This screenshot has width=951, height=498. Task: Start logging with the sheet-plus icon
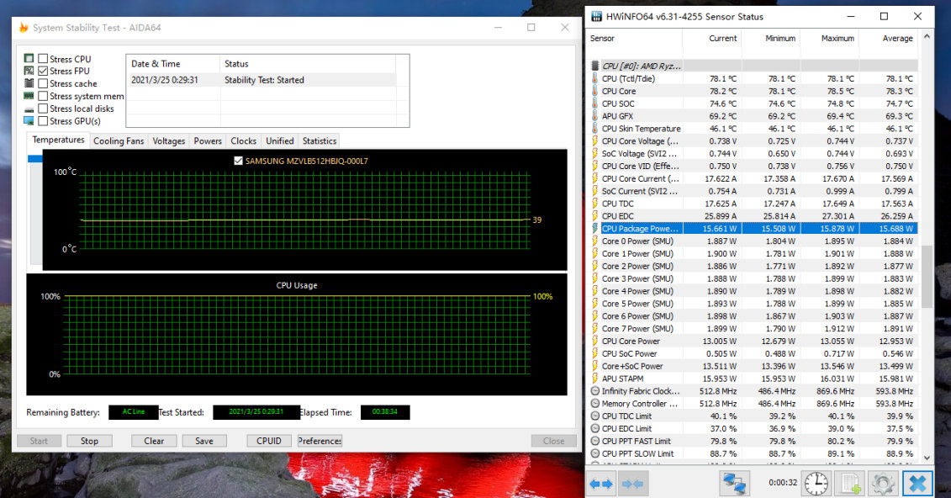pyautogui.click(x=850, y=484)
